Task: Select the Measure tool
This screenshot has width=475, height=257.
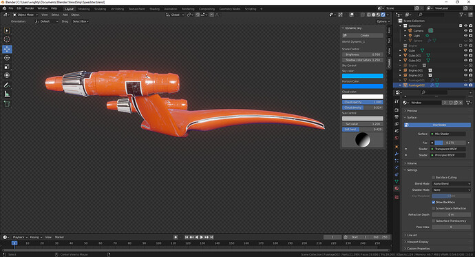Action: coord(7,94)
